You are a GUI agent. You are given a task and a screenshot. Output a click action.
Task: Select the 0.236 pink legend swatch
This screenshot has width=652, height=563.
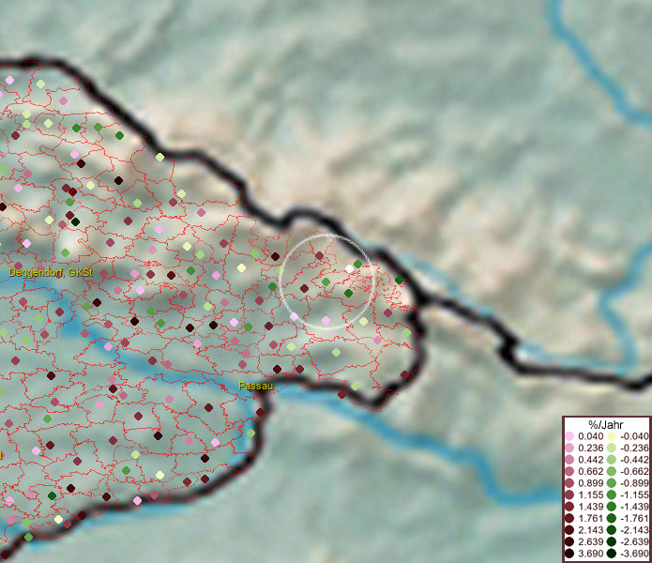click(569, 448)
